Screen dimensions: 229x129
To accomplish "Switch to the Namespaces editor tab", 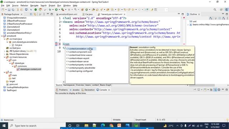I will click(x=69, y=85).
